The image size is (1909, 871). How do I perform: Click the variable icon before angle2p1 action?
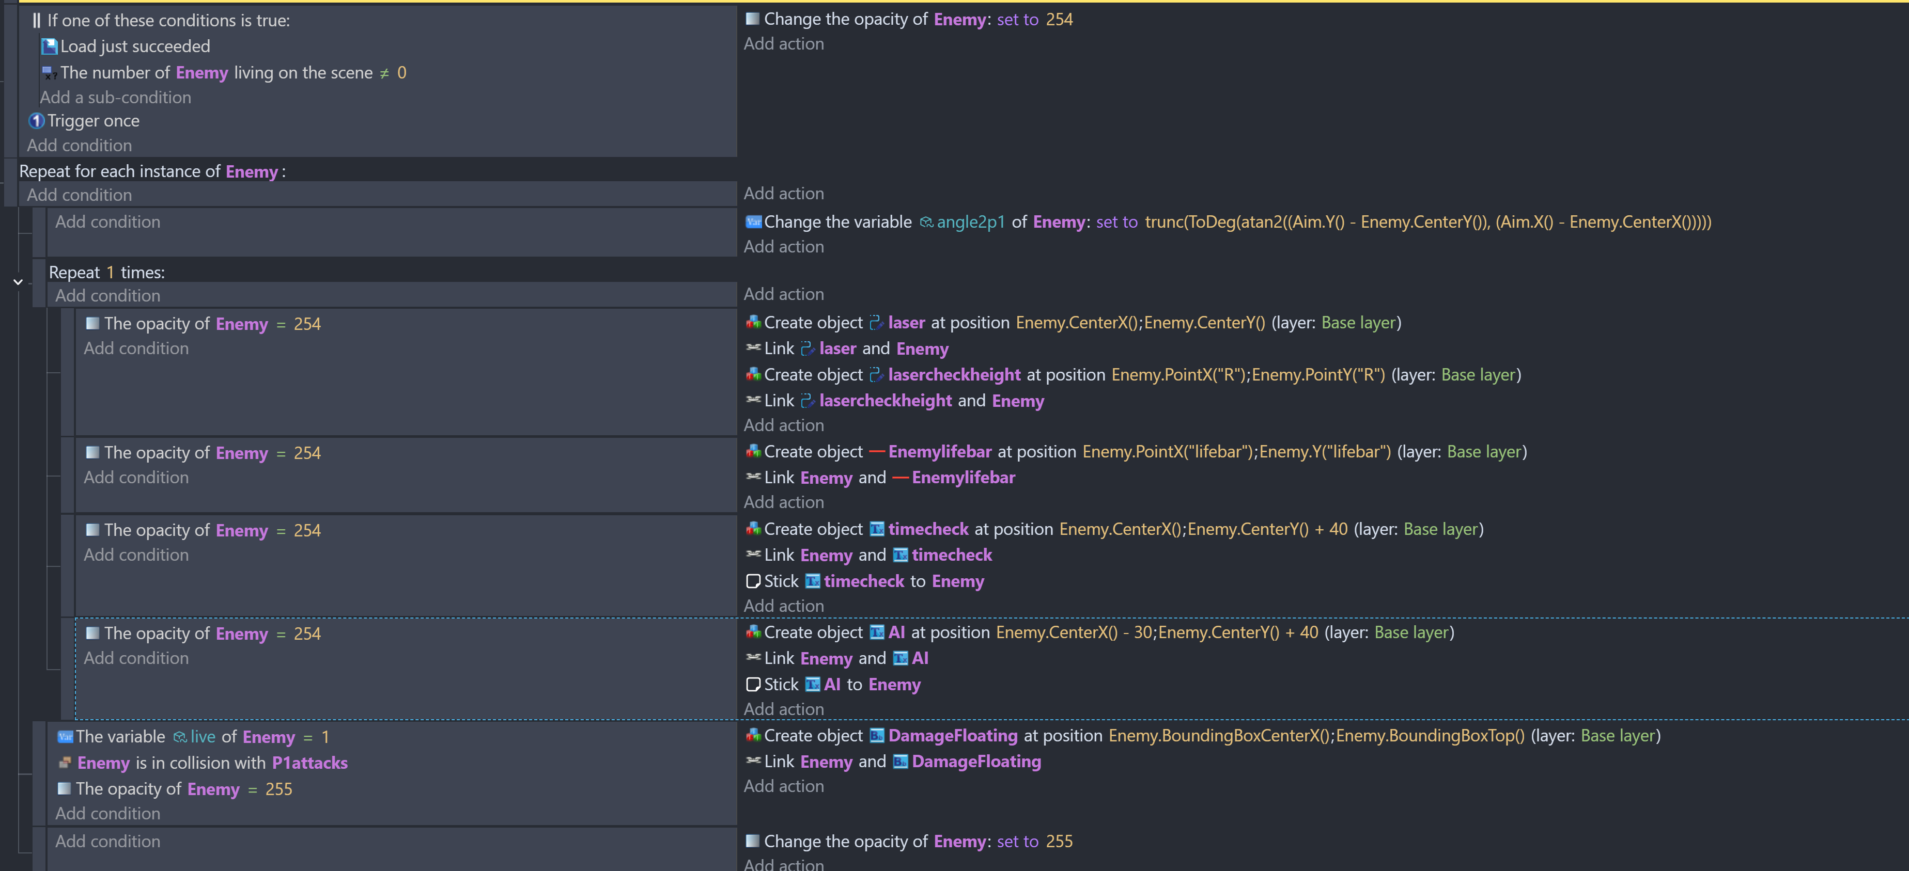753,222
